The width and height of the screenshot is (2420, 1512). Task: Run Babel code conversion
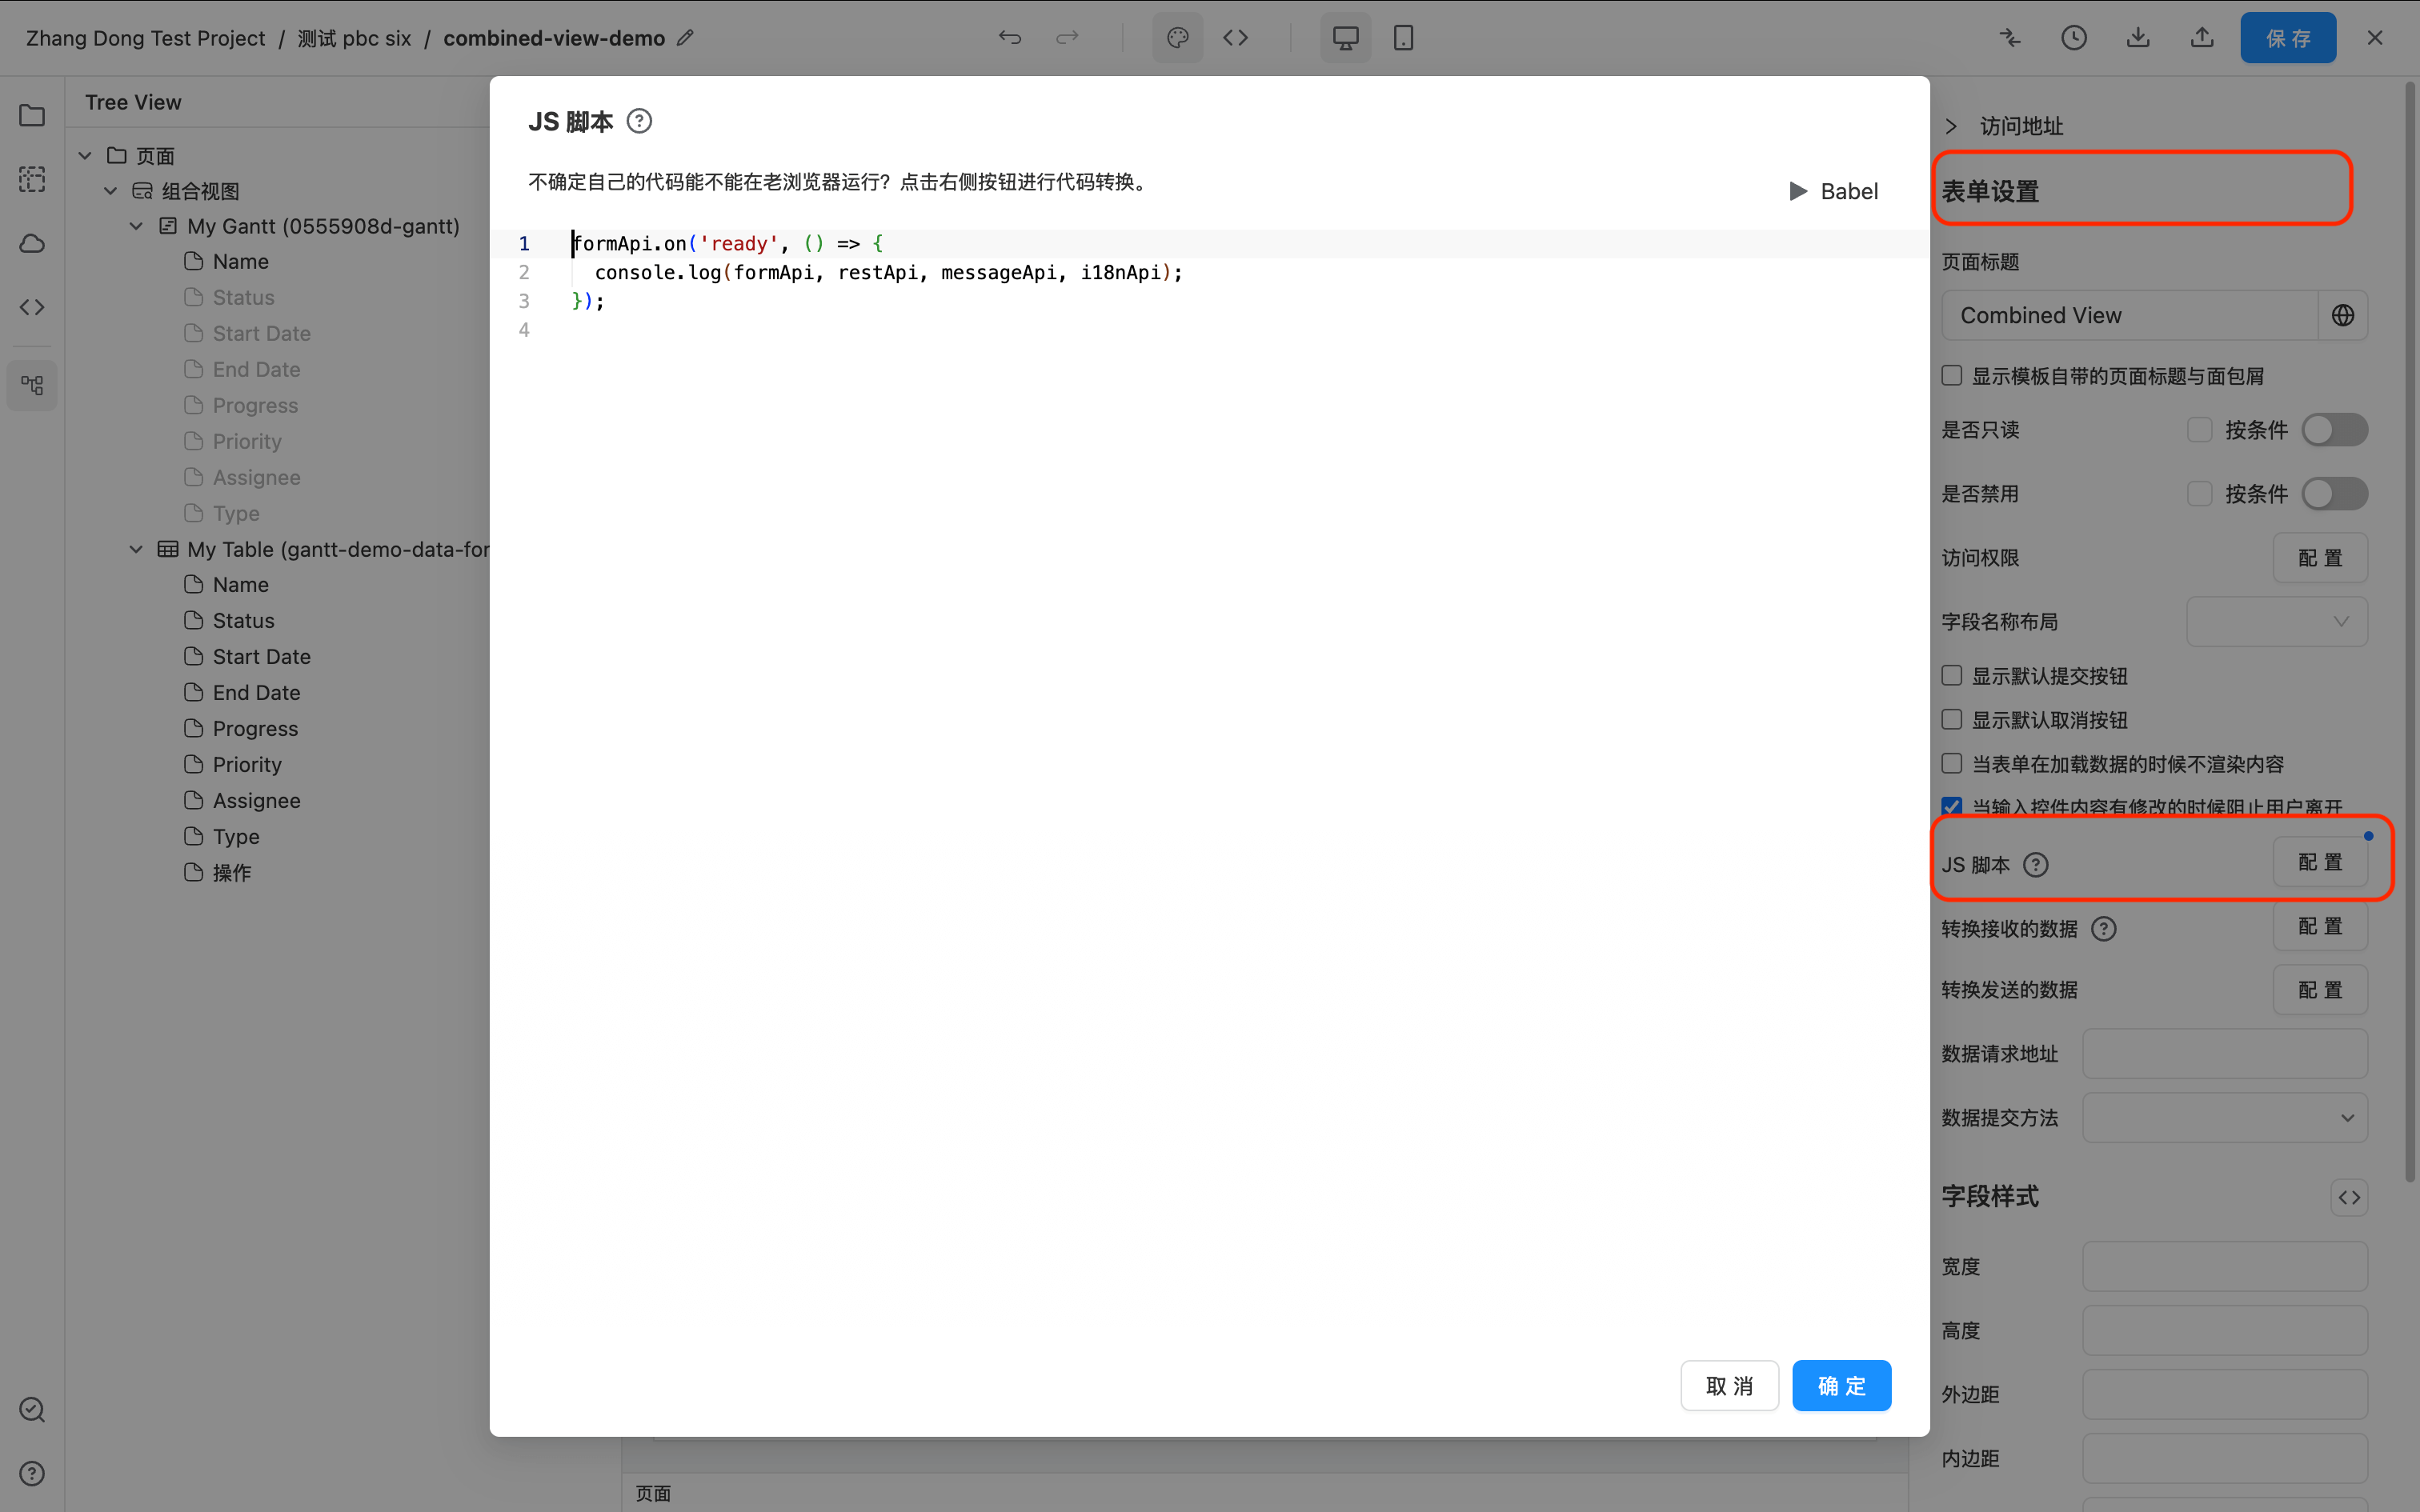(1834, 191)
